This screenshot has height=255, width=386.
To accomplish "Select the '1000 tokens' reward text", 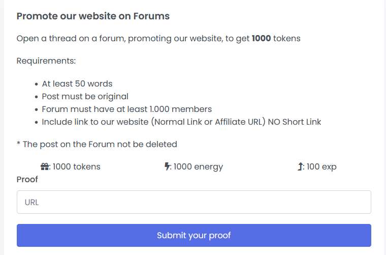I will click(x=77, y=166).
